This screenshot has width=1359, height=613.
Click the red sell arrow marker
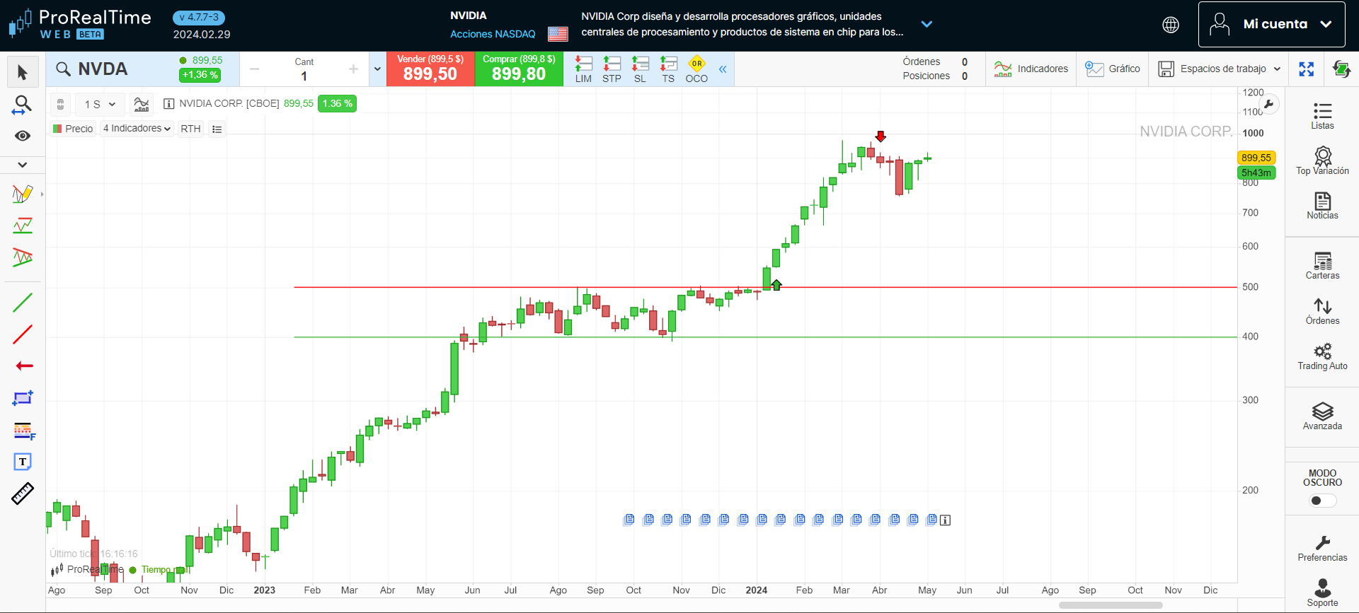click(x=881, y=136)
